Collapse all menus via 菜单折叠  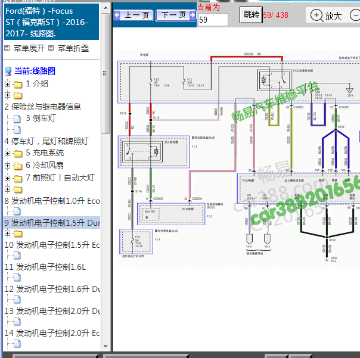point(73,48)
